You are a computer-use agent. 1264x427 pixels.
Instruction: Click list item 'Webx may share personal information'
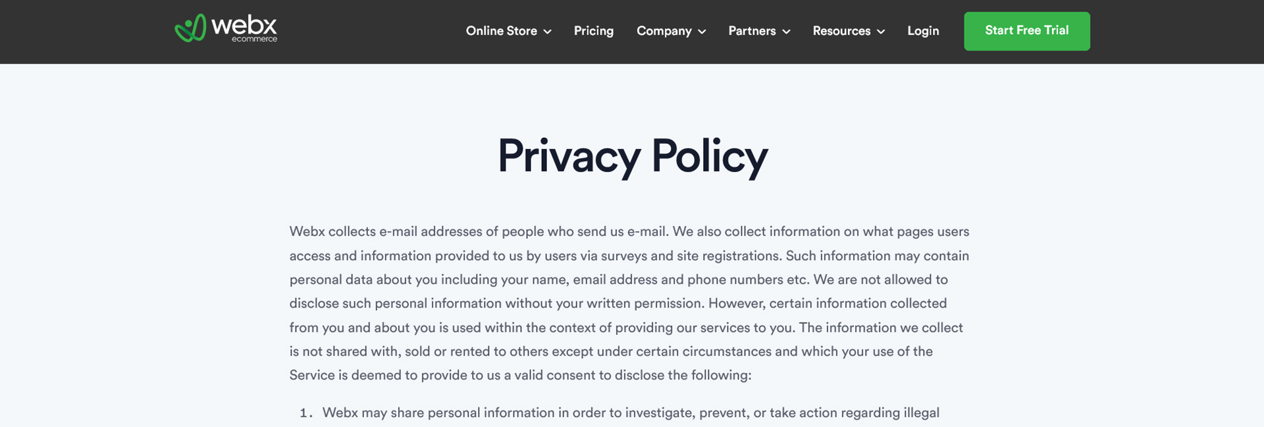click(631, 413)
